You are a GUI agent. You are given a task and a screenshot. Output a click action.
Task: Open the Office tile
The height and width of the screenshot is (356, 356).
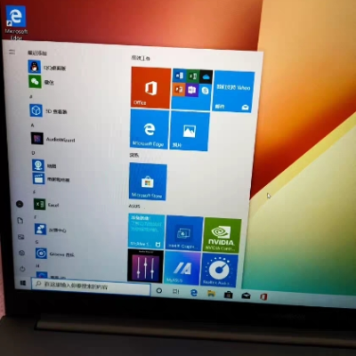click(x=150, y=88)
